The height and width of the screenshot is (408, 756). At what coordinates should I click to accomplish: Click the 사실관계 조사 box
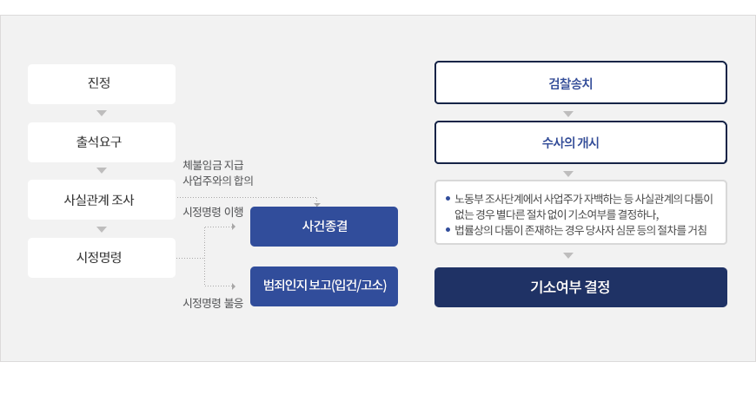click(102, 200)
